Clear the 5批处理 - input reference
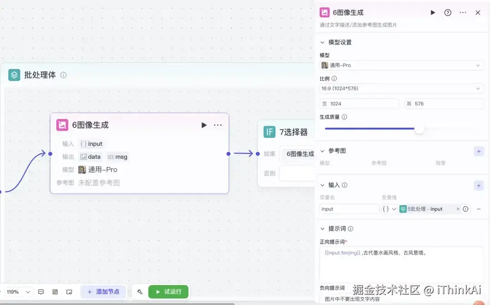 point(458,209)
